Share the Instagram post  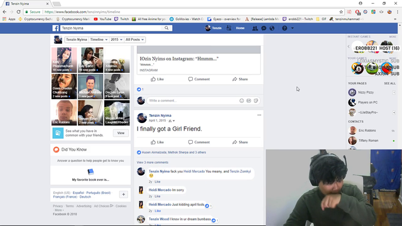(x=240, y=79)
